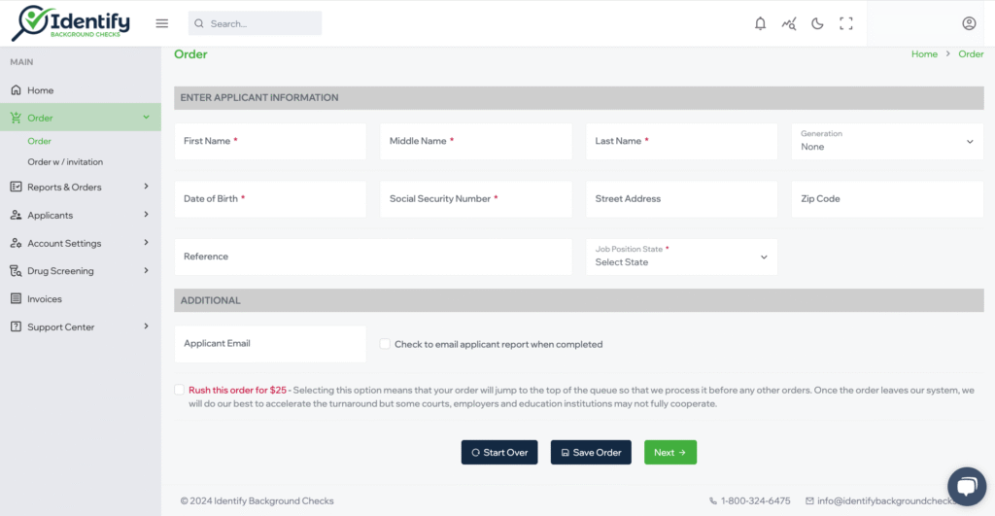Viewport: 995px width, 516px height.
Task: Select Order w / invitation submenu item
Action: click(65, 162)
